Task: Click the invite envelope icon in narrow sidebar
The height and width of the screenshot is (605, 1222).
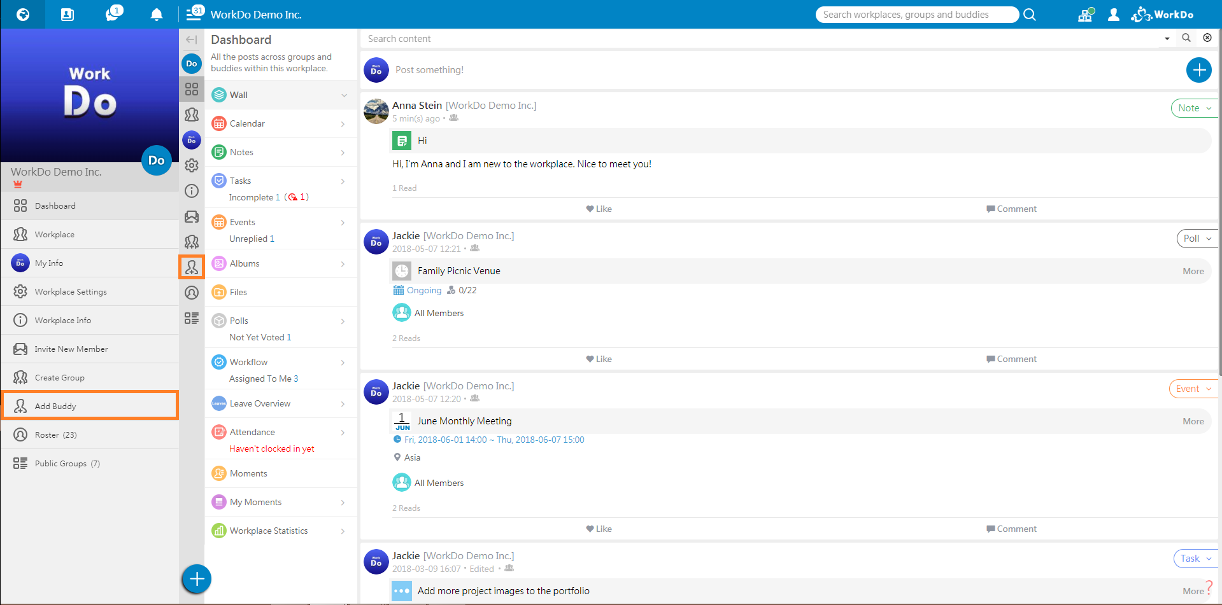Action: point(192,216)
